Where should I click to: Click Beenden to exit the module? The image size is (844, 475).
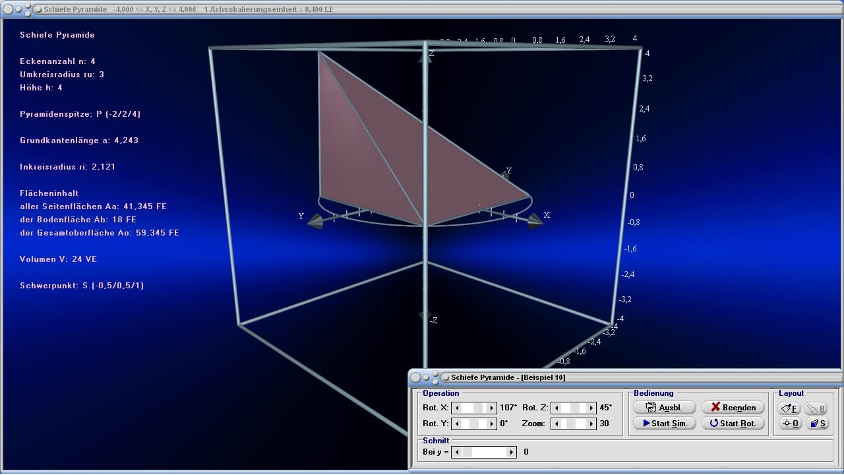(733, 407)
